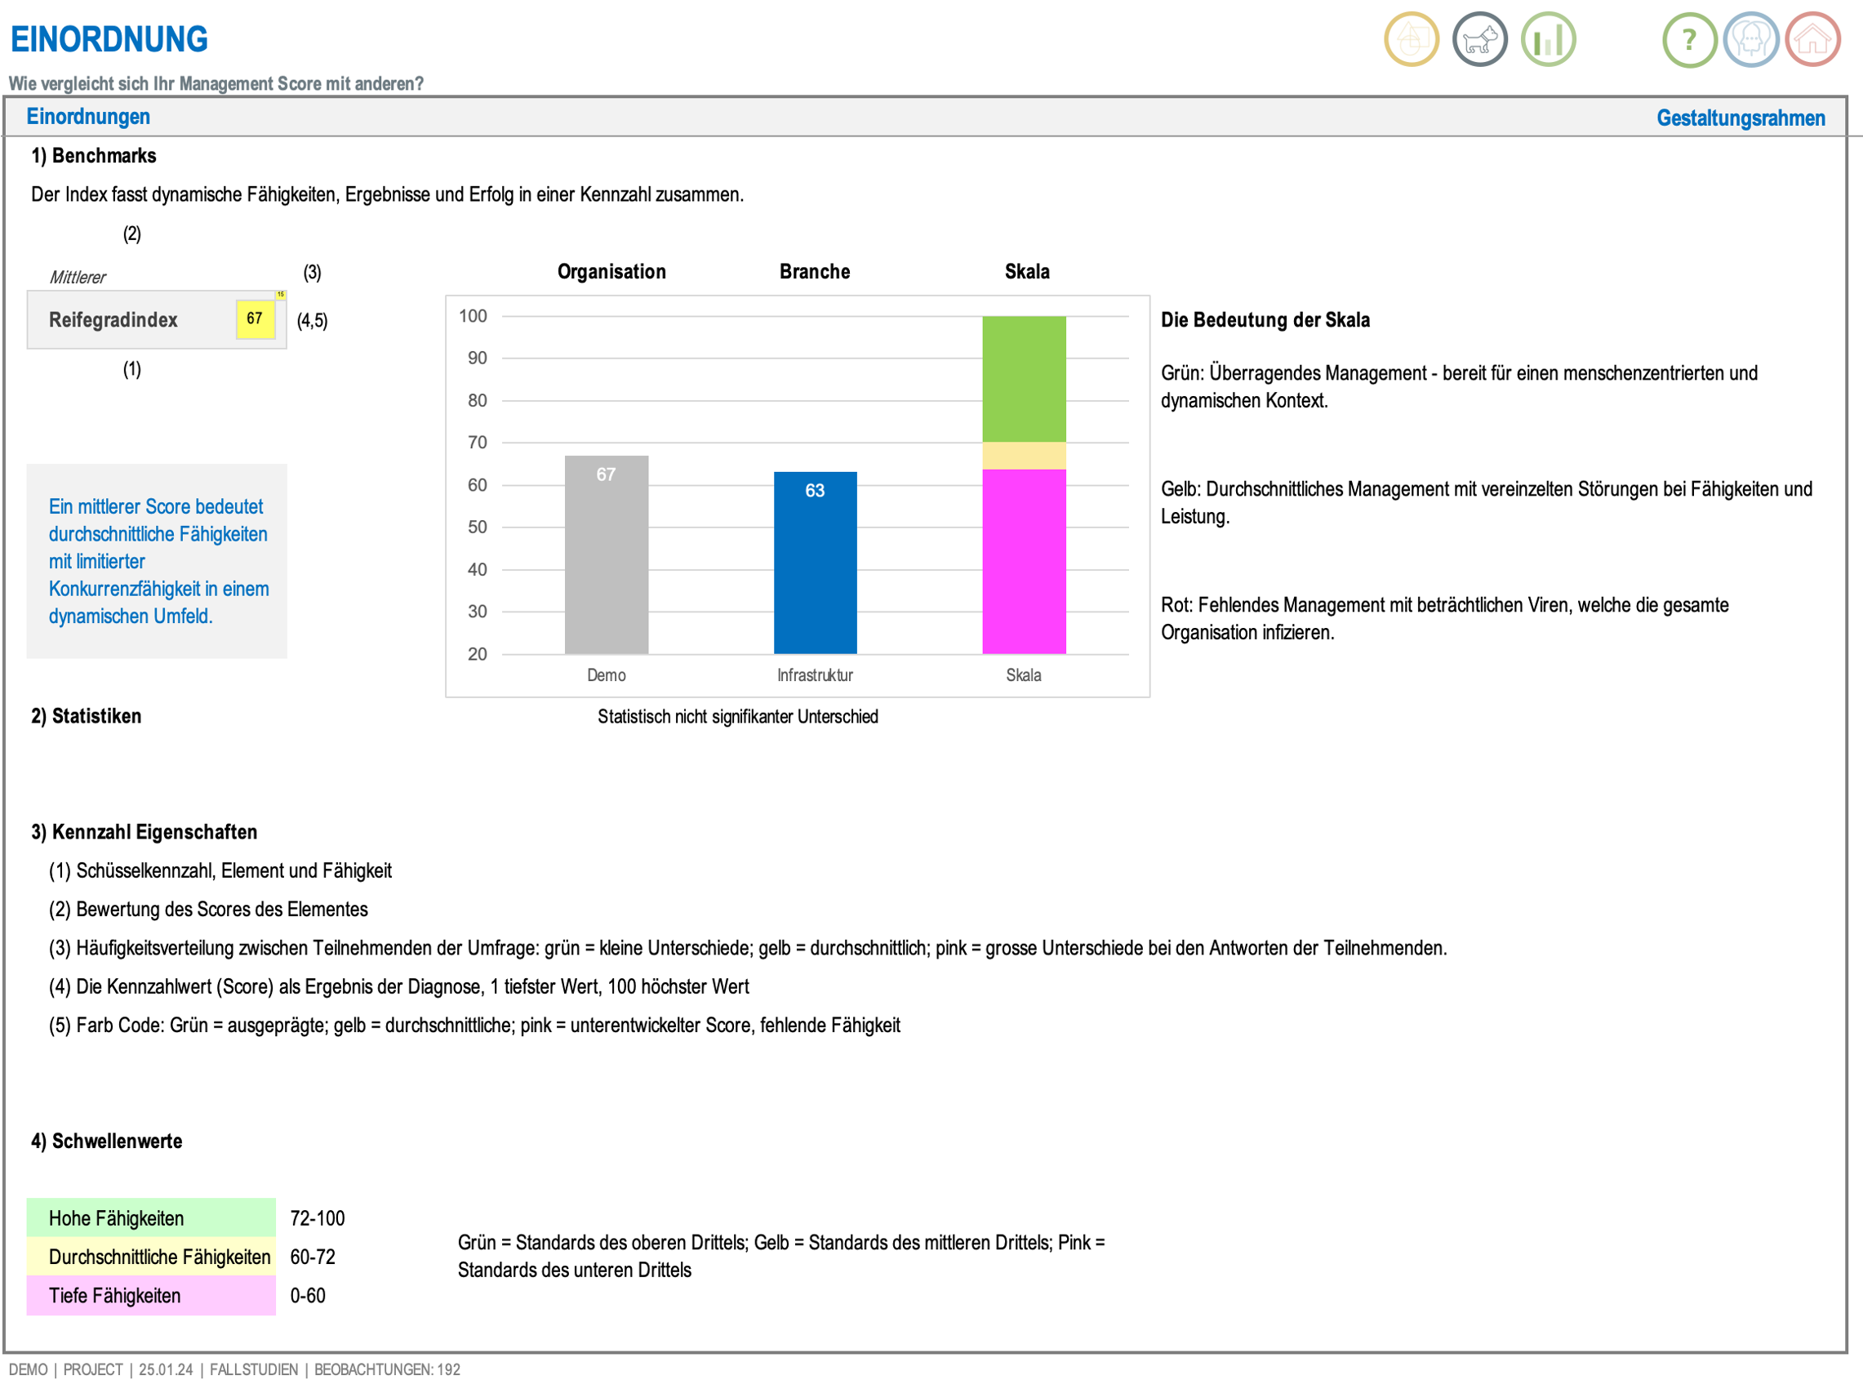1863x1380 pixels.
Task: Click the 'Wie vergleicht sich Ihr Management Score' subtitle
Action: [x=216, y=83]
